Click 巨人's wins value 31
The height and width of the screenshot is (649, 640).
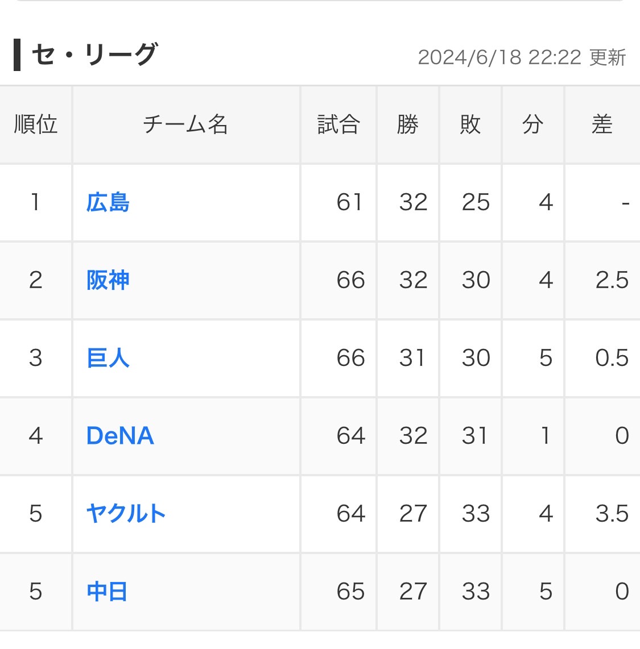click(412, 358)
